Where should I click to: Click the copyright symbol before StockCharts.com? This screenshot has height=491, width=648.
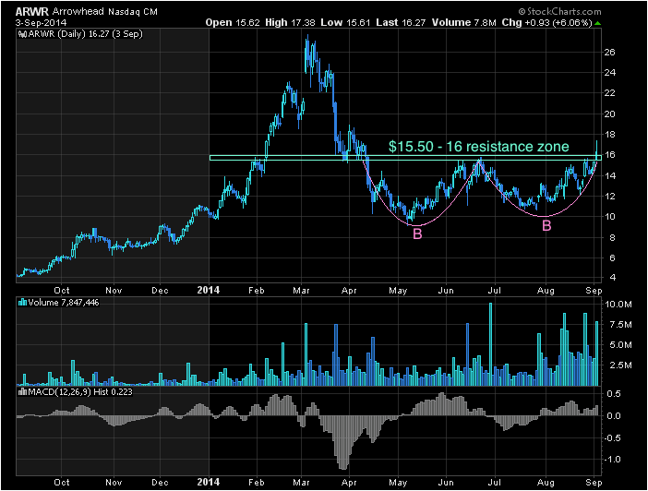click(522, 11)
